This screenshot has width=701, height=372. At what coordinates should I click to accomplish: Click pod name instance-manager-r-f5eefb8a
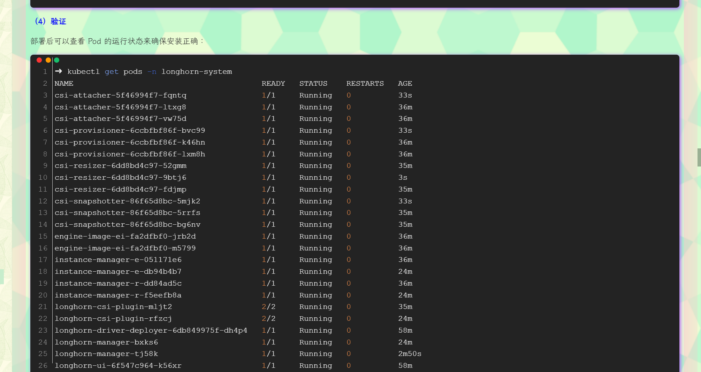[x=118, y=295]
